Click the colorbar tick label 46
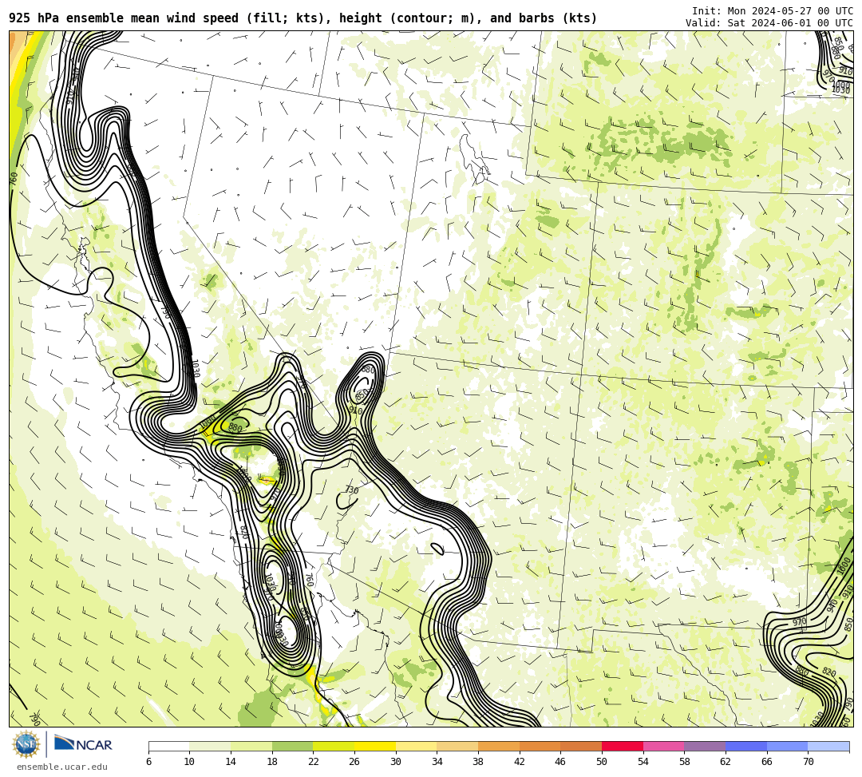The height and width of the screenshot is (777, 862). pos(561,762)
